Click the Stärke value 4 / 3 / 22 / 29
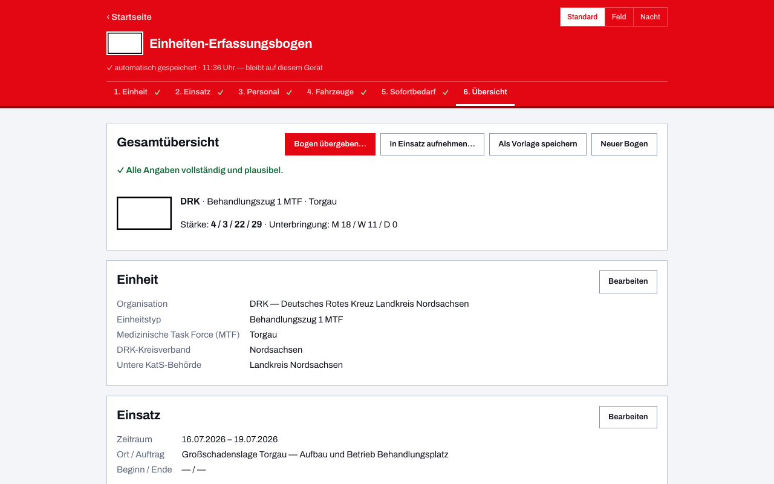774x484 pixels. pos(236,224)
